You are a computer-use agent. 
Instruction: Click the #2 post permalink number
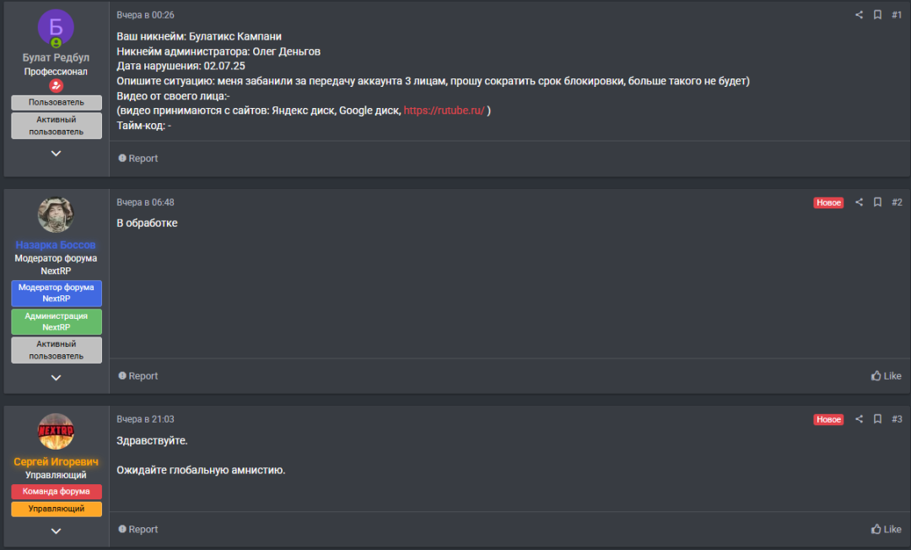897,202
